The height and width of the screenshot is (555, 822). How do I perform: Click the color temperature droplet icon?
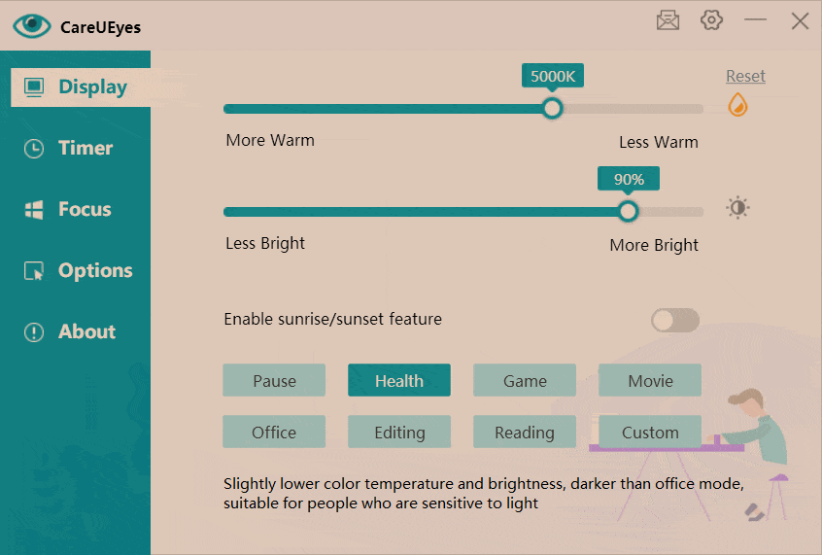[x=737, y=105]
